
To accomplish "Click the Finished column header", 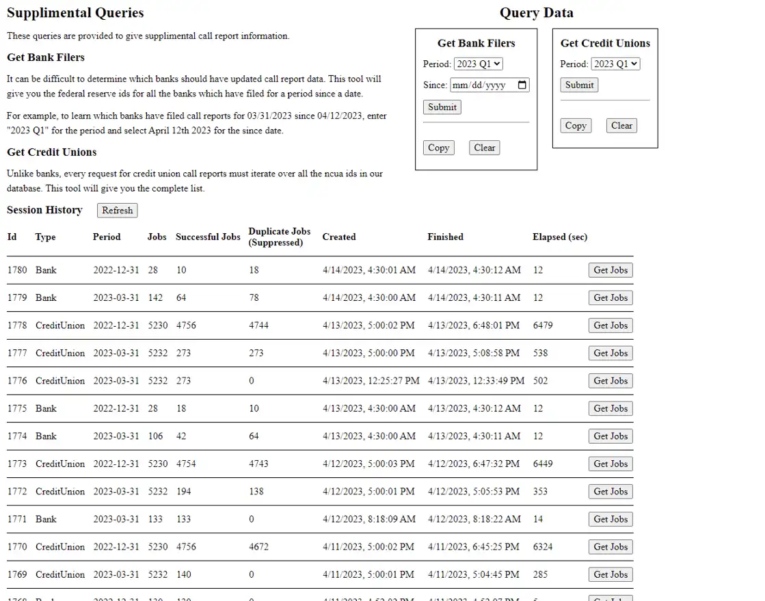I will (x=446, y=237).
